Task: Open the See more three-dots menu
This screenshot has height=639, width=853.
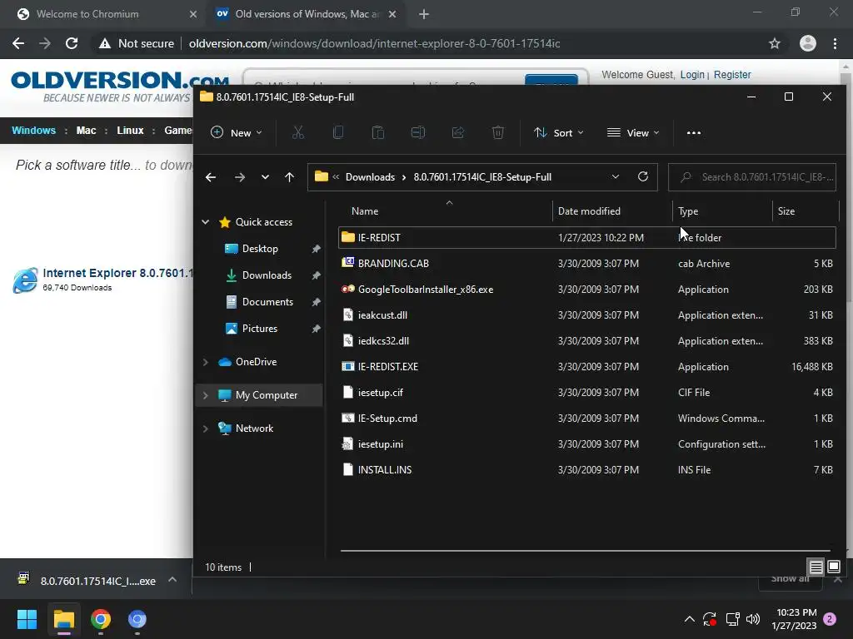Action: point(694,132)
